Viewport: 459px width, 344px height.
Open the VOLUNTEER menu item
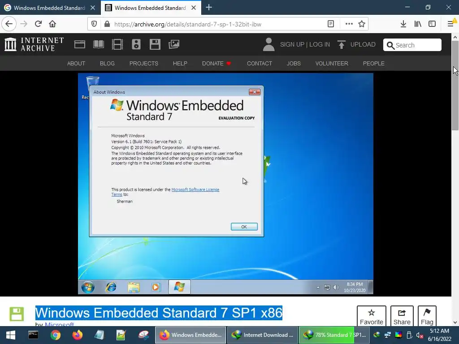point(332,64)
